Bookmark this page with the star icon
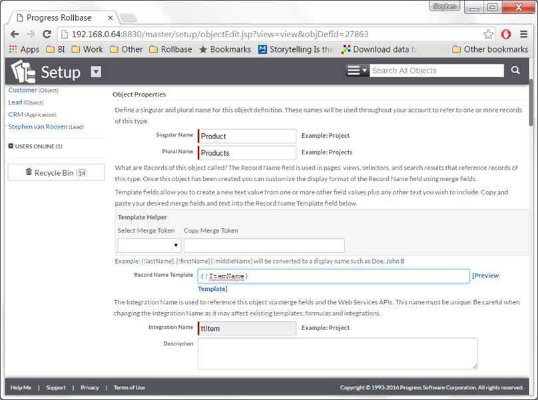Screen dimensions: 538x400 coord(488,34)
